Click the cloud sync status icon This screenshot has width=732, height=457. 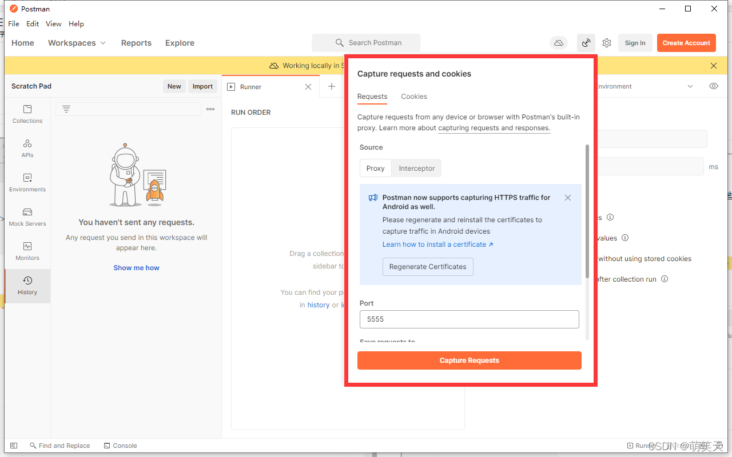coord(559,43)
